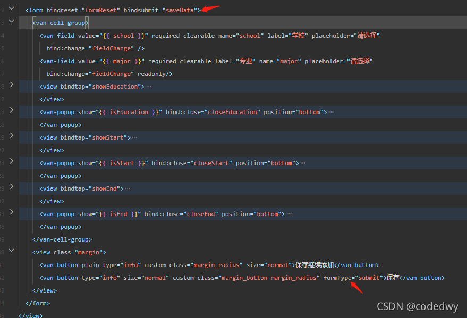
Task: Click the readonly attribute on major field
Action: pos(151,74)
